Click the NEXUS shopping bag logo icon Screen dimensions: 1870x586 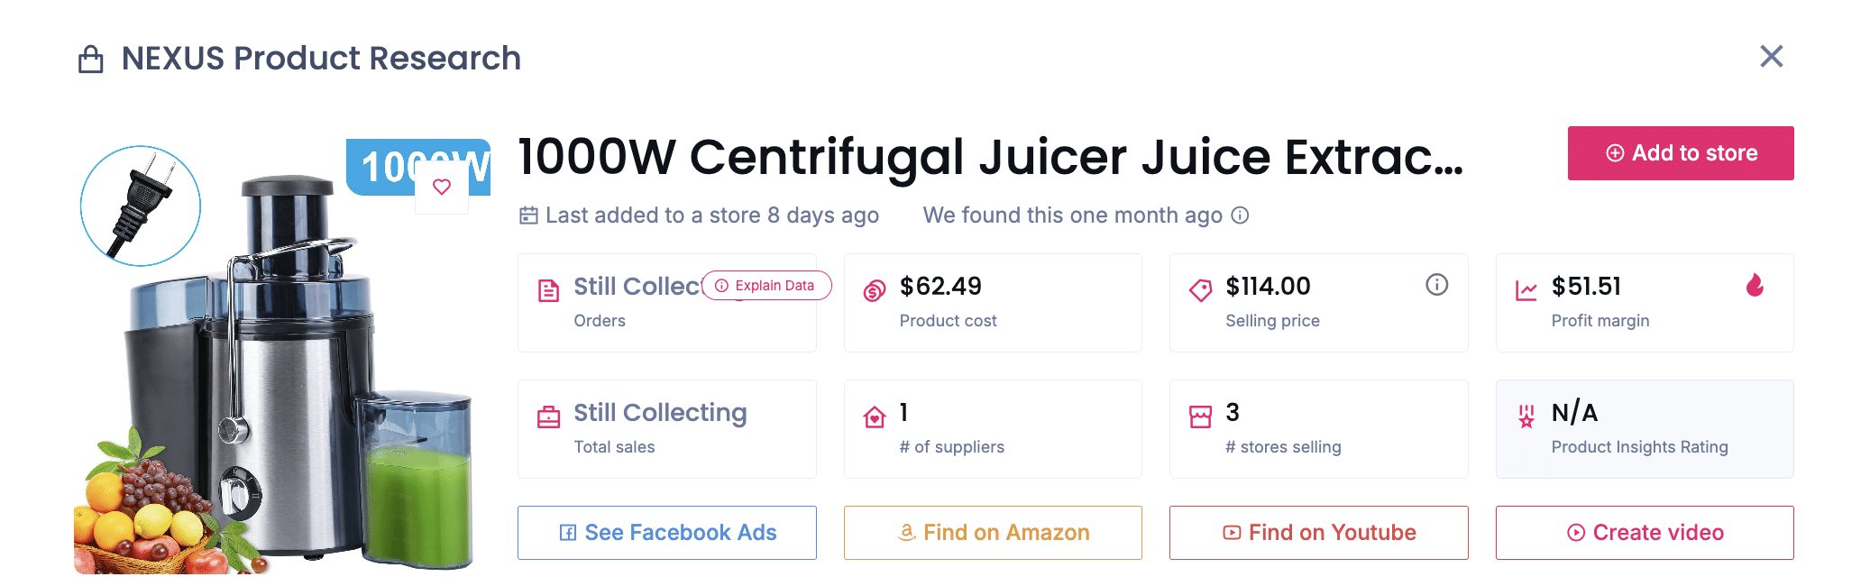89,57
